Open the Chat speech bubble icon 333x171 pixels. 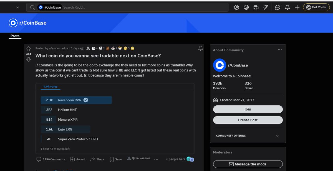tap(277, 8)
